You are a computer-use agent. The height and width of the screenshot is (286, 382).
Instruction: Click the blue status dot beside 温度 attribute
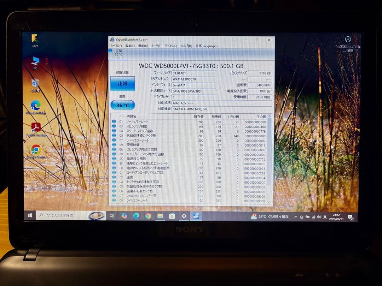tap(114, 177)
